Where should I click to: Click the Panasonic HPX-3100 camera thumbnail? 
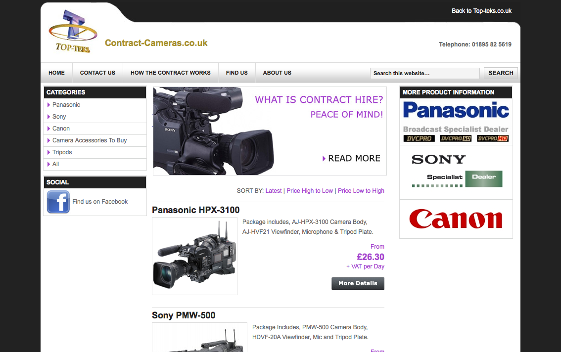[194, 256]
